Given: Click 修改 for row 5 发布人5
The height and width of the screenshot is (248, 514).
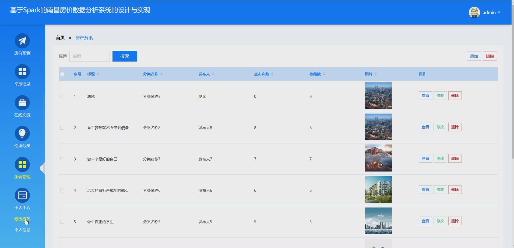Looking at the screenshot, I should coord(440,221).
